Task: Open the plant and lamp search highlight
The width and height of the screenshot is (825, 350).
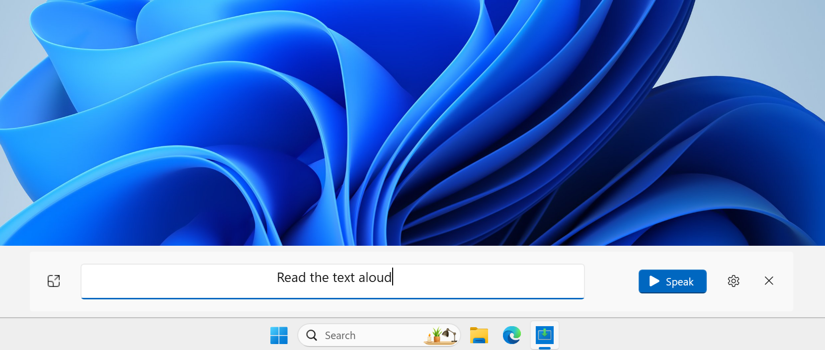Action: coord(440,336)
